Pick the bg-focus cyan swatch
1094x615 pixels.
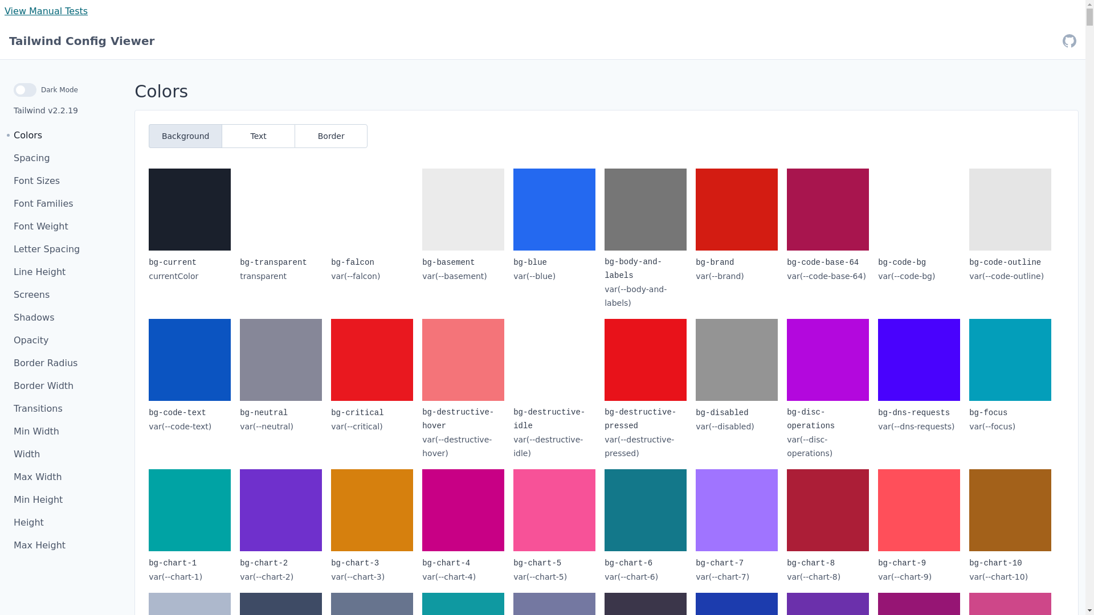coord(1010,360)
